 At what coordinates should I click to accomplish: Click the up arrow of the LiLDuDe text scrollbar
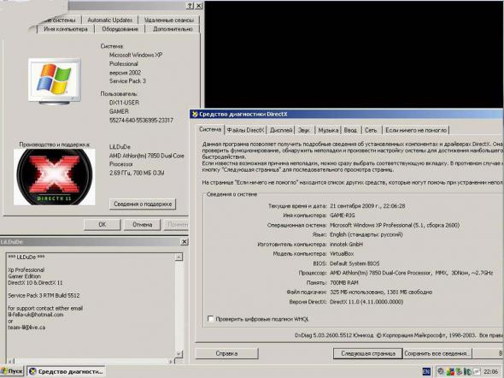(x=179, y=257)
